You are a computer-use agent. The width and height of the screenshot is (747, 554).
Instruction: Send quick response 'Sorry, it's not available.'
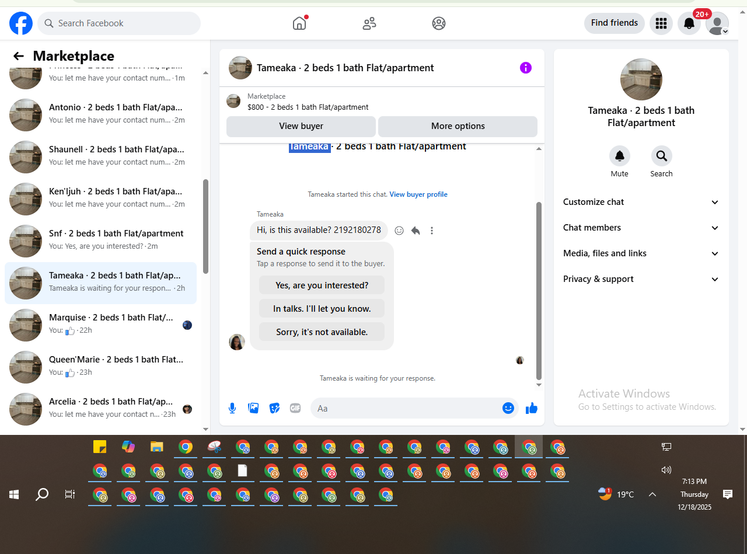point(322,332)
